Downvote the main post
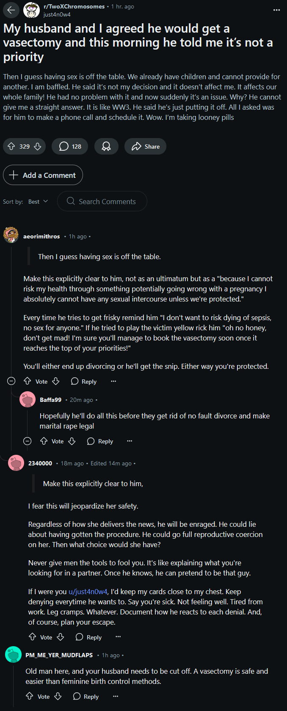The height and width of the screenshot is (711, 287). pyautogui.click(x=38, y=147)
